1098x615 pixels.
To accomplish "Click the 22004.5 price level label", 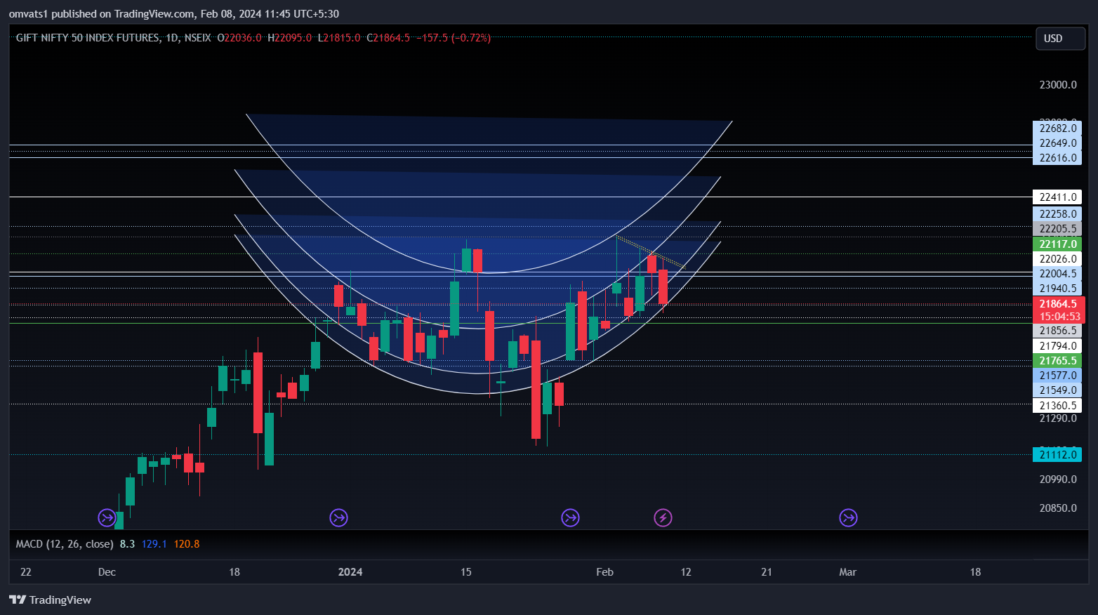I will point(1057,274).
